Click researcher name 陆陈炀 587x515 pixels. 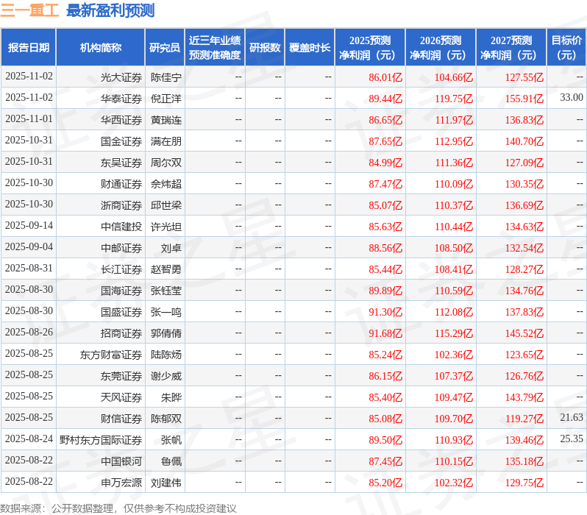coord(166,355)
